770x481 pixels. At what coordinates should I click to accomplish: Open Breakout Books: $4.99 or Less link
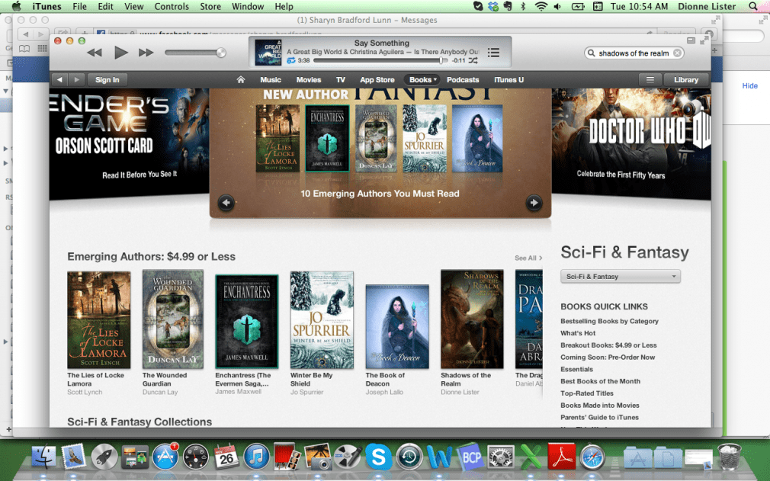(x=608, y=345)
